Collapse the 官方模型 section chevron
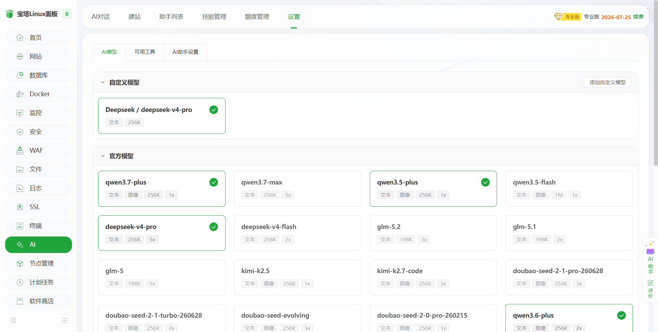 (x=103, y=156)
